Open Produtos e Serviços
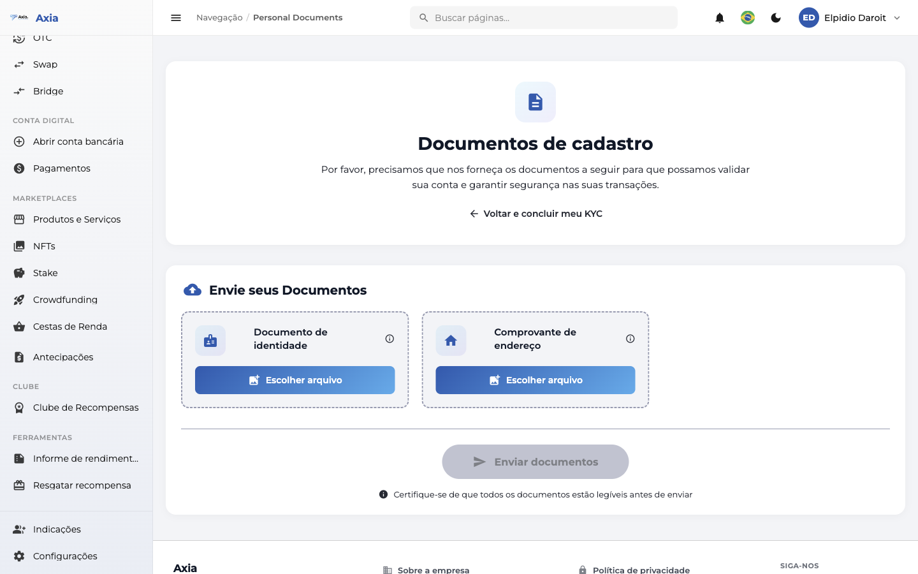918x574 pixels. click(x=76, y=219)
